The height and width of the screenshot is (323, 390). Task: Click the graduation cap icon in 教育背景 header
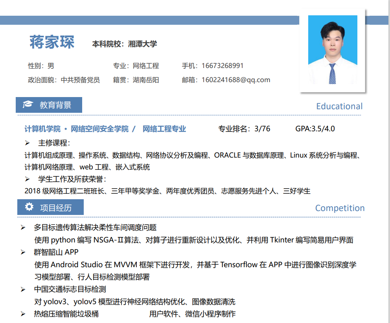pyautogui.click(x=28, y=104)
